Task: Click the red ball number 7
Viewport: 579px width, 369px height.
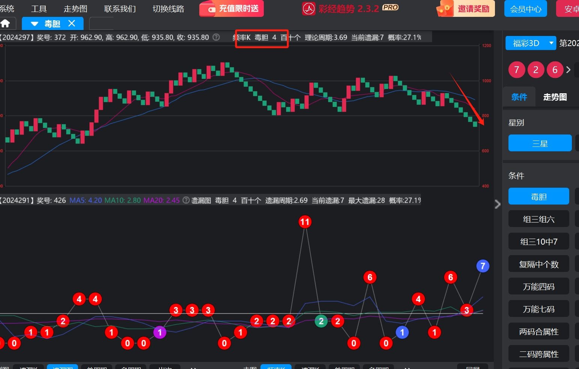Action: point(517,70)
